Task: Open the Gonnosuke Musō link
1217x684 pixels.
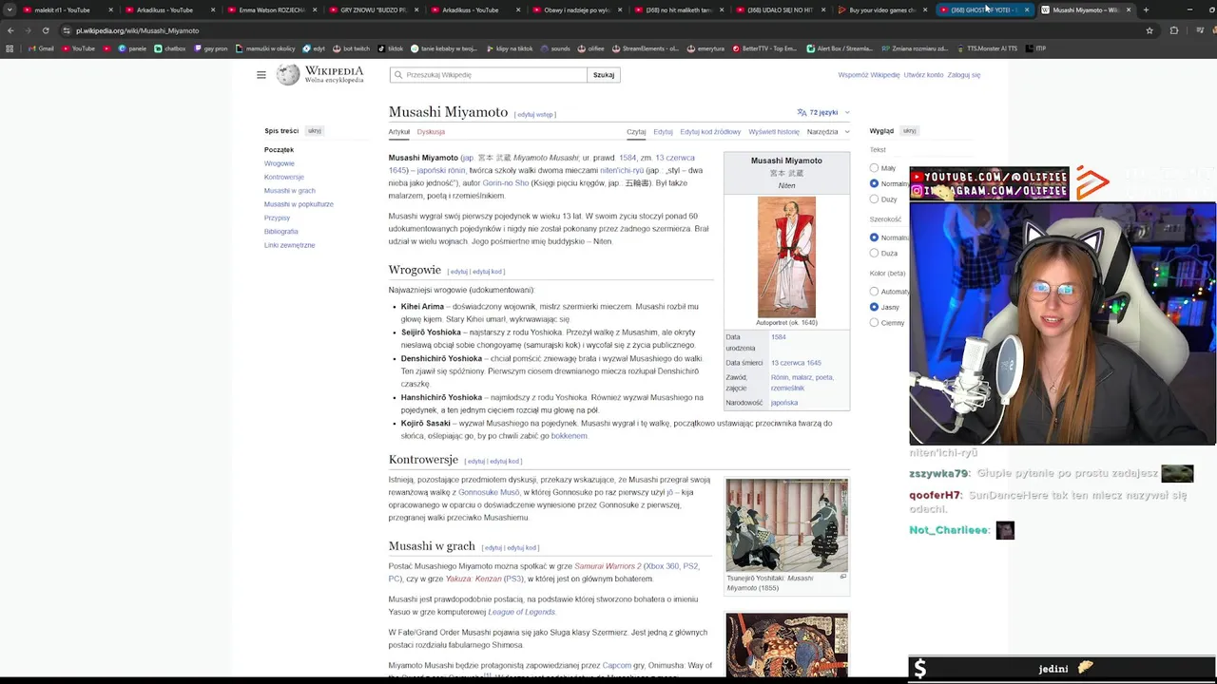Action: point(489,492)
